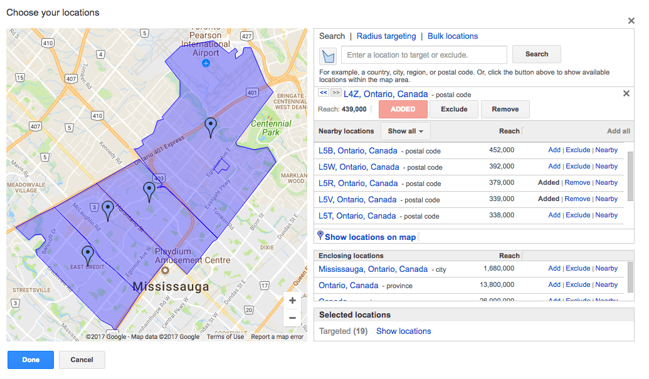The image size is (649, 379).
Task: Open L5R, Ontario, Canada link
Action: tap(358, 183)
